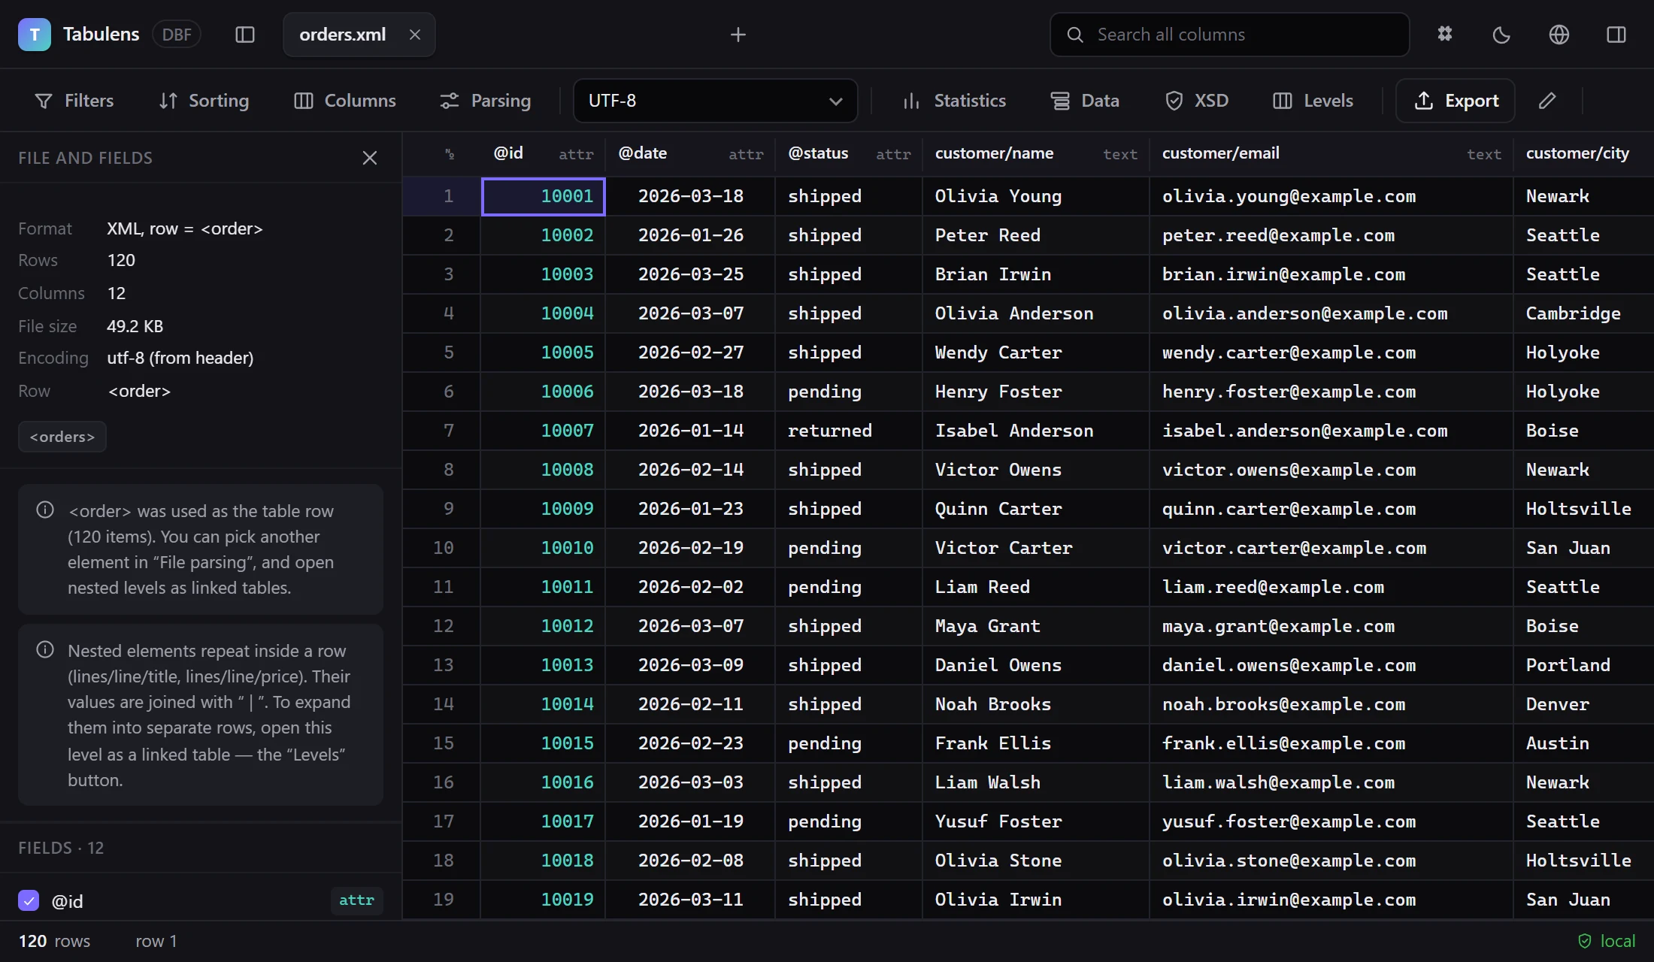This screenshot has width=1654, height=962.
Task: Click email cell frank.ellis@example.com
Action: [x=1331, y=743]
